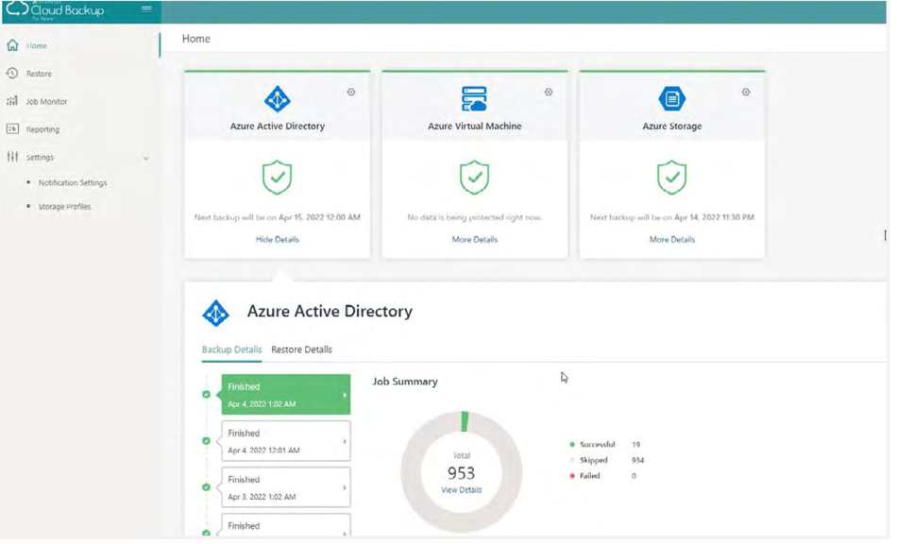Screen dimensions: 897x544
Task: Click the large Azure Active Directory details heading icon
Action: pyautogui.click(x=217, y=314)
